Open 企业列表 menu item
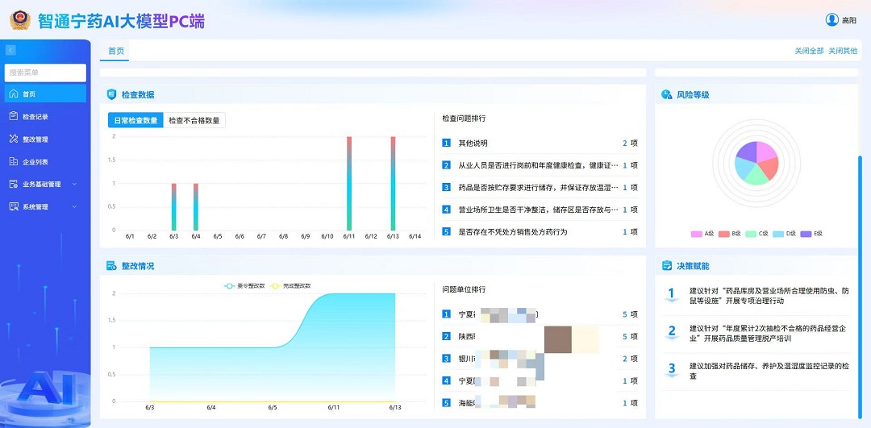 tap(35, 162)
